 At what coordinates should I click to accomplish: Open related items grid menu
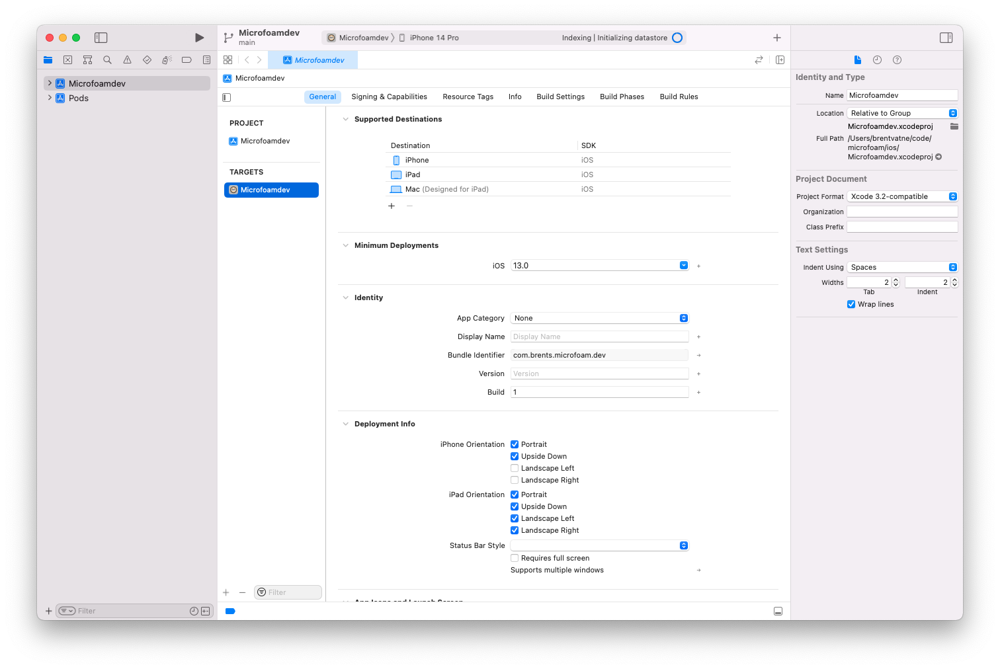point(228,60)
